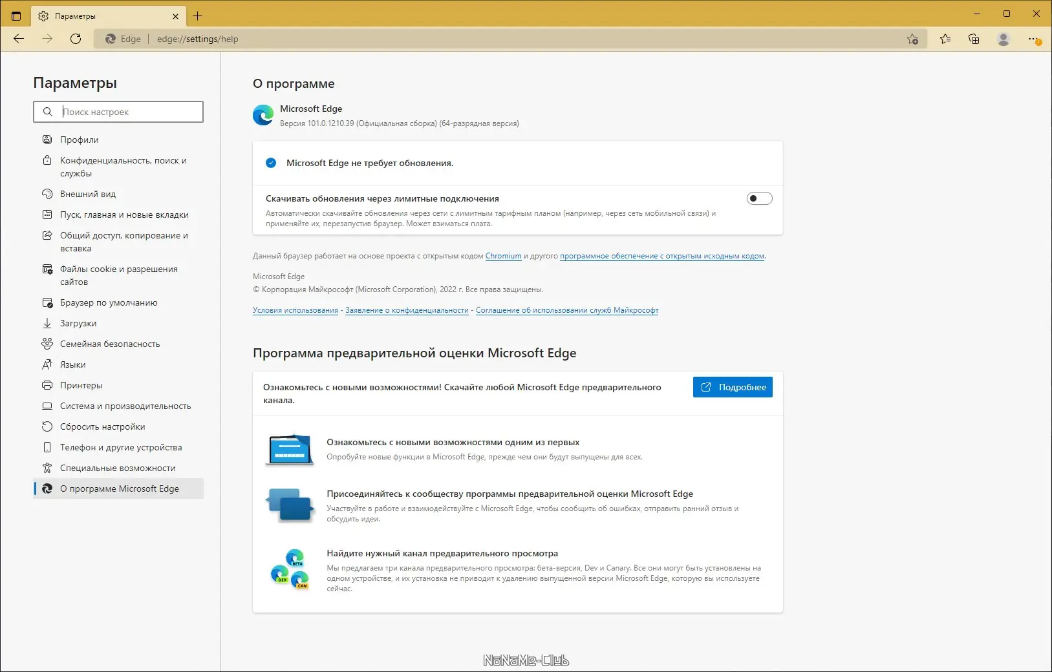Open the Языки settings section
This screenshot has width=1052, height=672.
click(118, 364)
